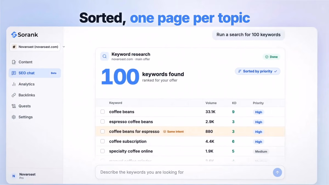
Task: Select the coffee beans keyword text
Action: click(x=122, y=112)
